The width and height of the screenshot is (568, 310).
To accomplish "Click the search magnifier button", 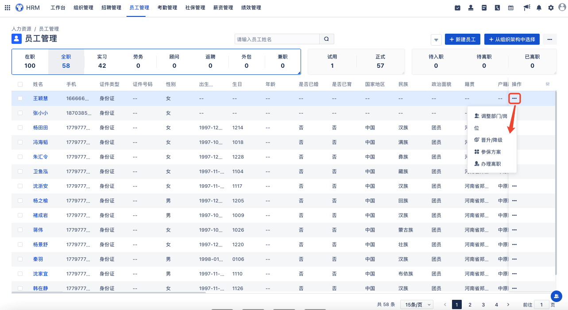I will click(327, 39).
